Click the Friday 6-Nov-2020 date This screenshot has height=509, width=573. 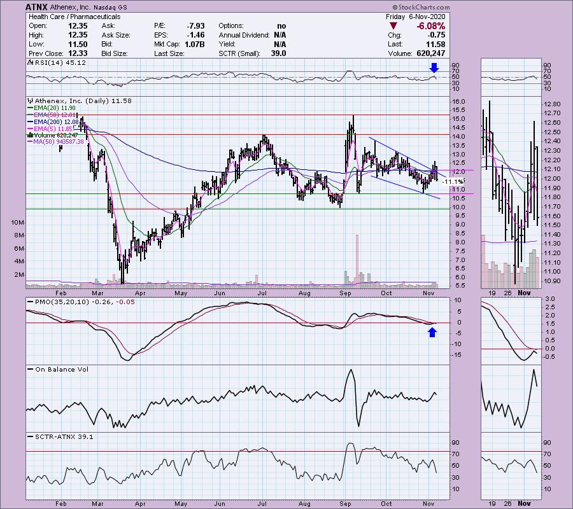(416, 17)
